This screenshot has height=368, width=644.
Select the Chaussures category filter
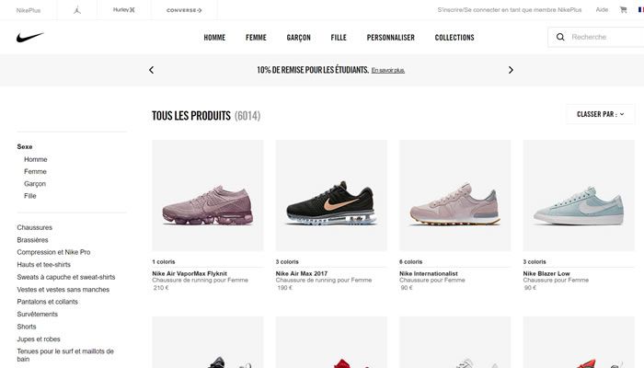click(x=35, y=227)
